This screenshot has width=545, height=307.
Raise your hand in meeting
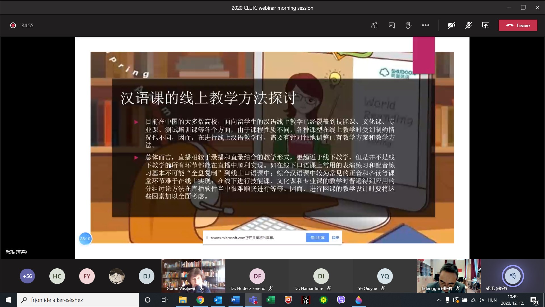[408, 25]
